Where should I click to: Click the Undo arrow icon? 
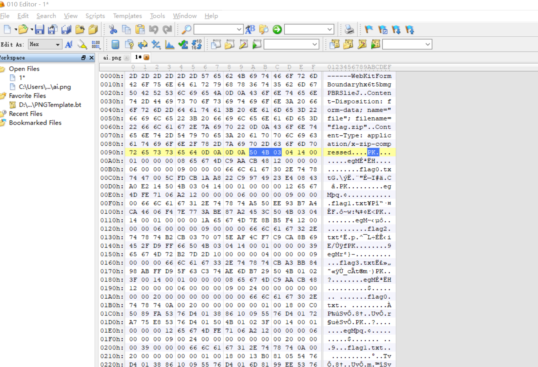point(154,29)
